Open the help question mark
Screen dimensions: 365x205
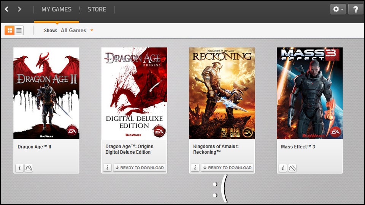pyautogui.click(x=355, y=9)
